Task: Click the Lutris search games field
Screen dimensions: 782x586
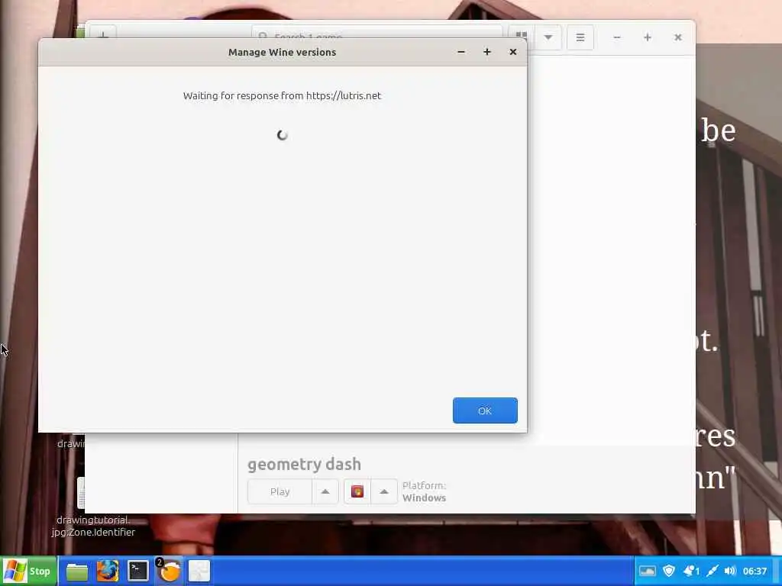Action: click(x=377, y=32)
